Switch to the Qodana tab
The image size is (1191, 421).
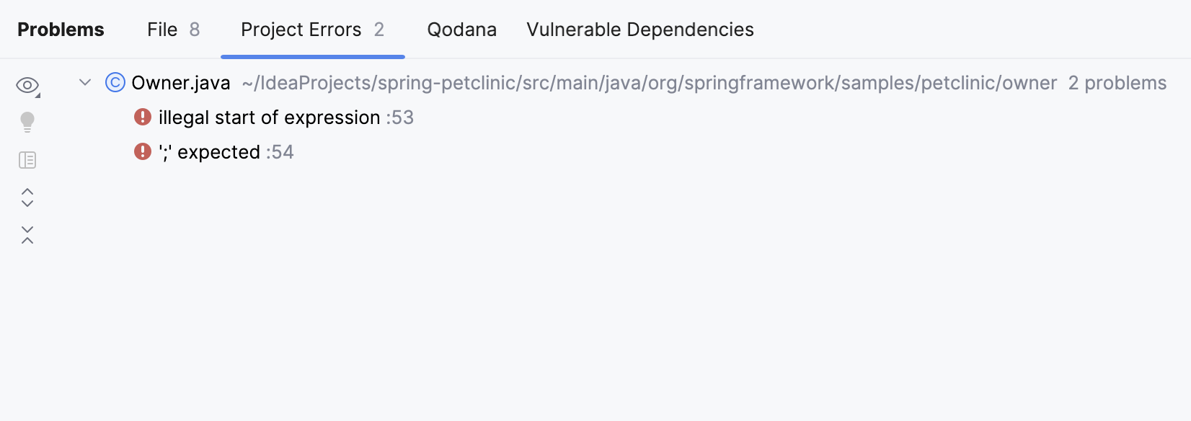461,30
